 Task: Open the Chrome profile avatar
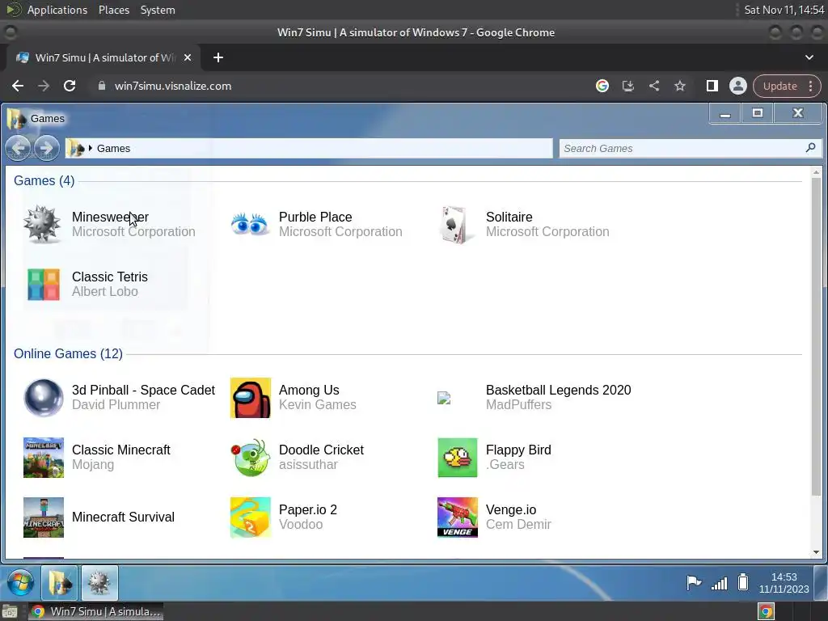click(737, 86)
